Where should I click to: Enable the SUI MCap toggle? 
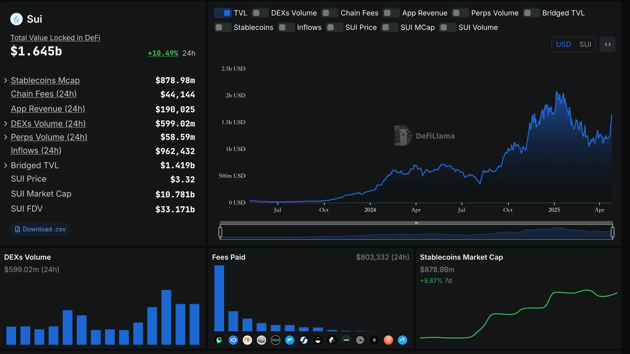pyautogui.click(x=390, y=27)
